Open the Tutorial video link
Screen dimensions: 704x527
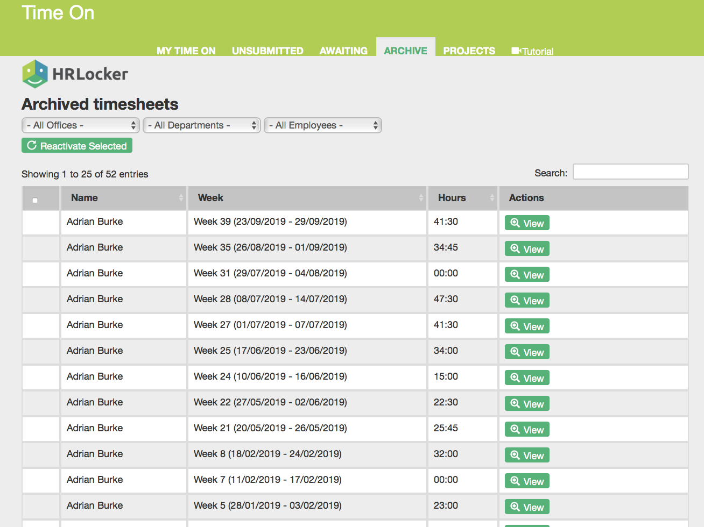(x=532, y=51)
